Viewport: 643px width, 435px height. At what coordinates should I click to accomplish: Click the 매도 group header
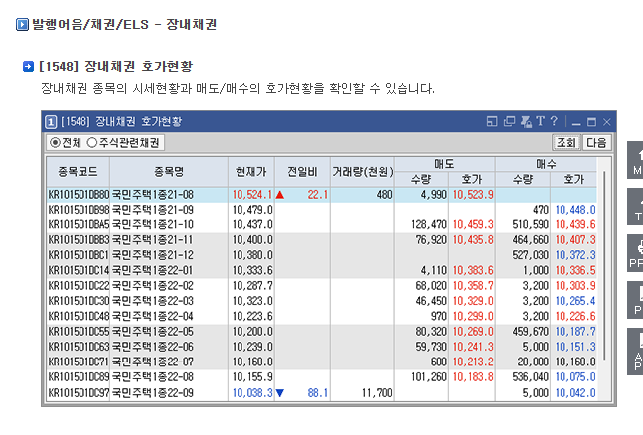[x=444, y=164]
